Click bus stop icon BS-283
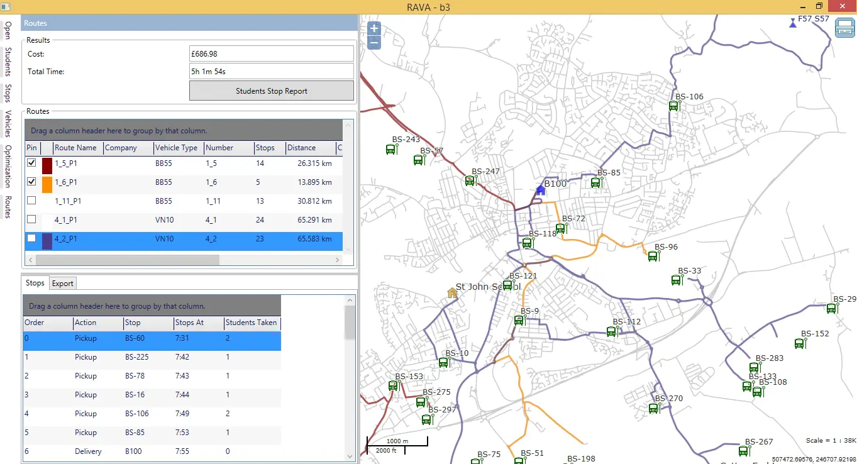Image resolution: width=857 pixels, height=464 pixels. click(755, 368)
